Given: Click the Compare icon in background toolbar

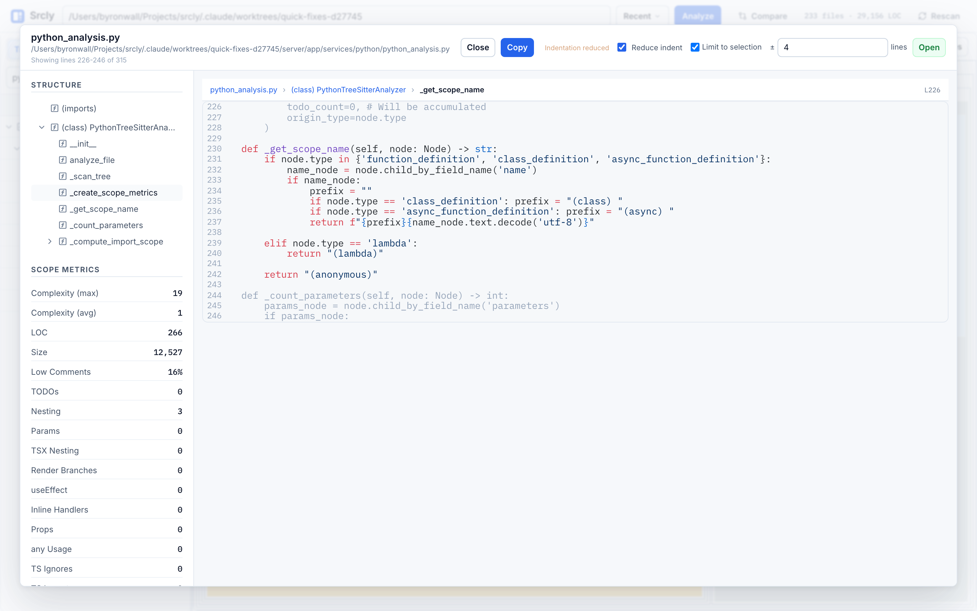Looking at the screenshot, I should point(742,16).
